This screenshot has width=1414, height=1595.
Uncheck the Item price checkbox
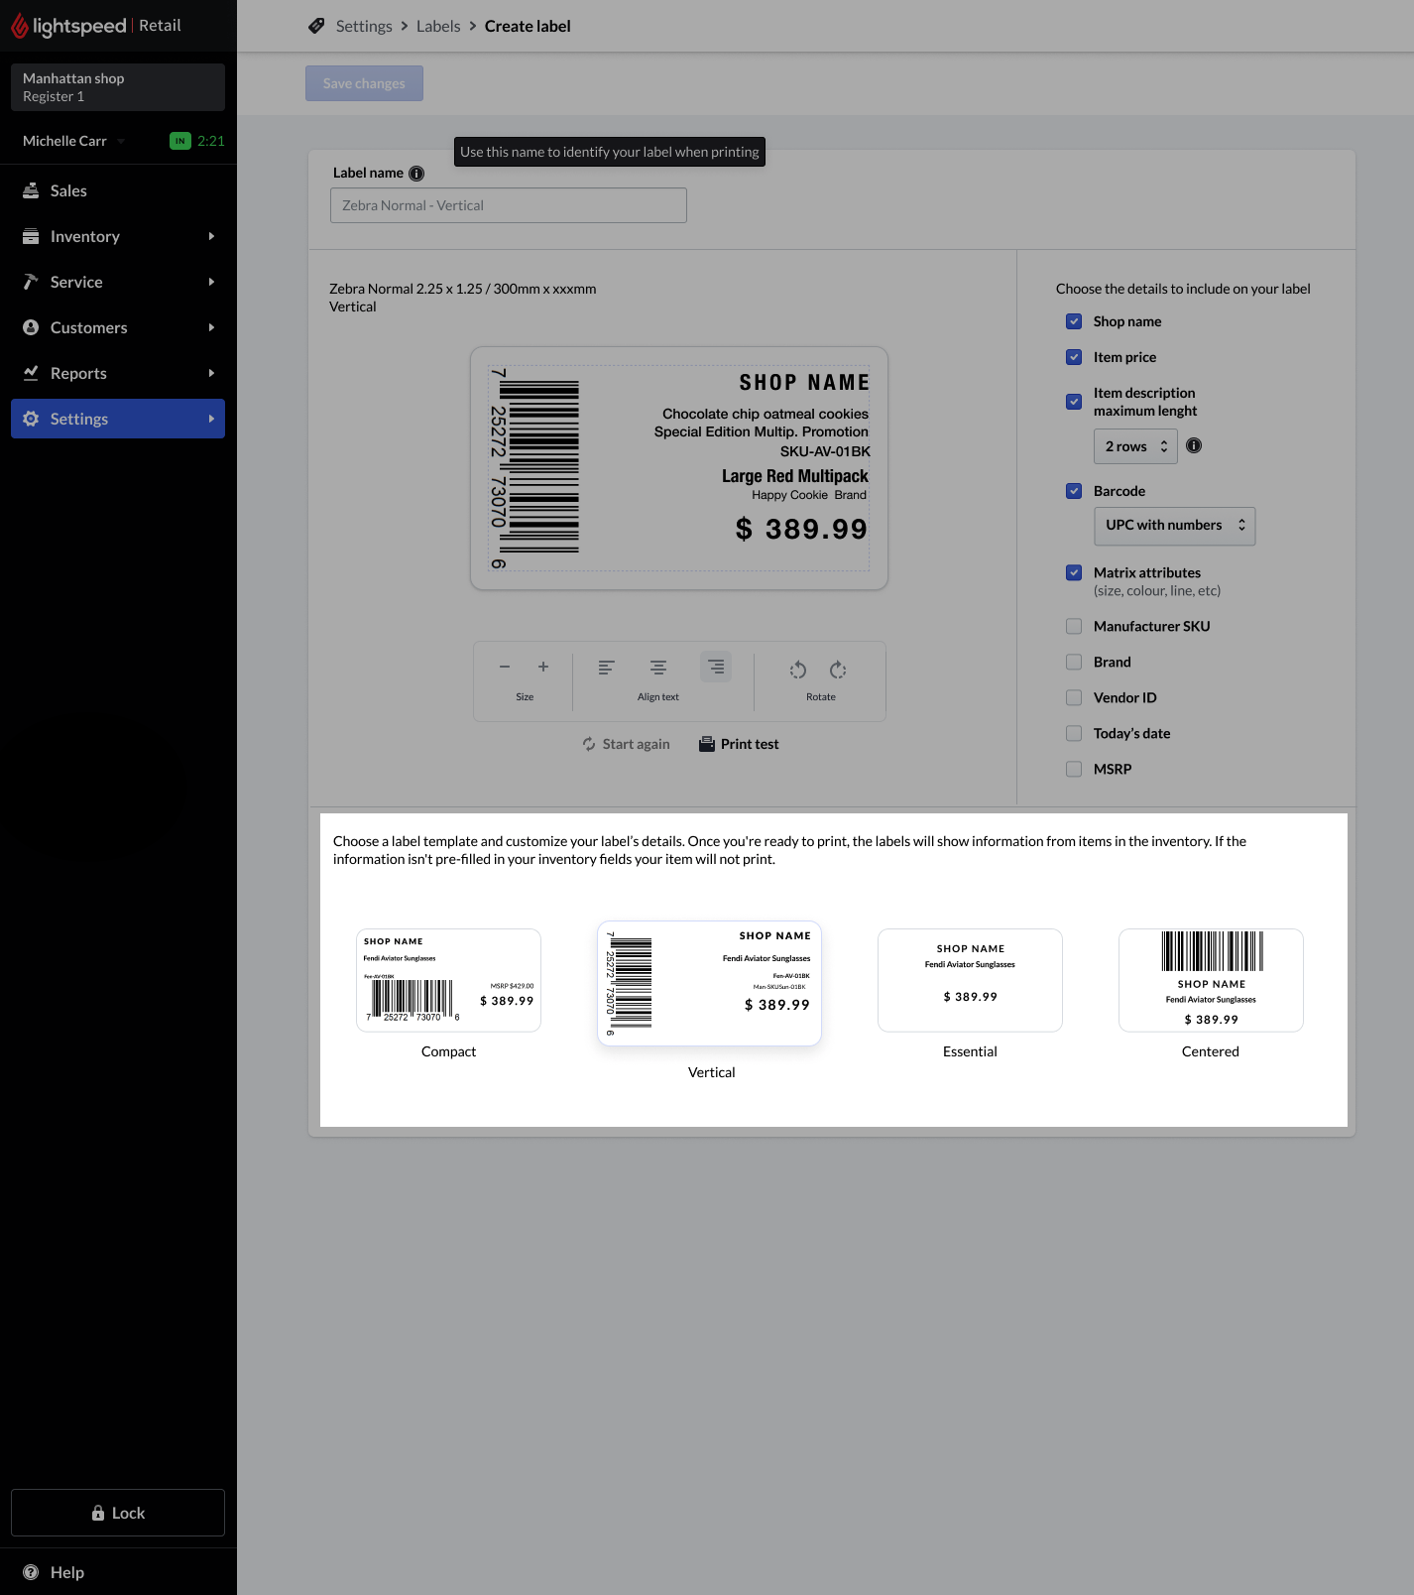point(1074,357)
